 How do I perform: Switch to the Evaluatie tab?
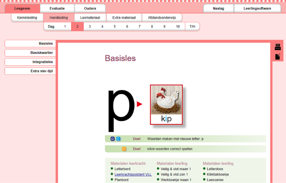click(57, 8)
